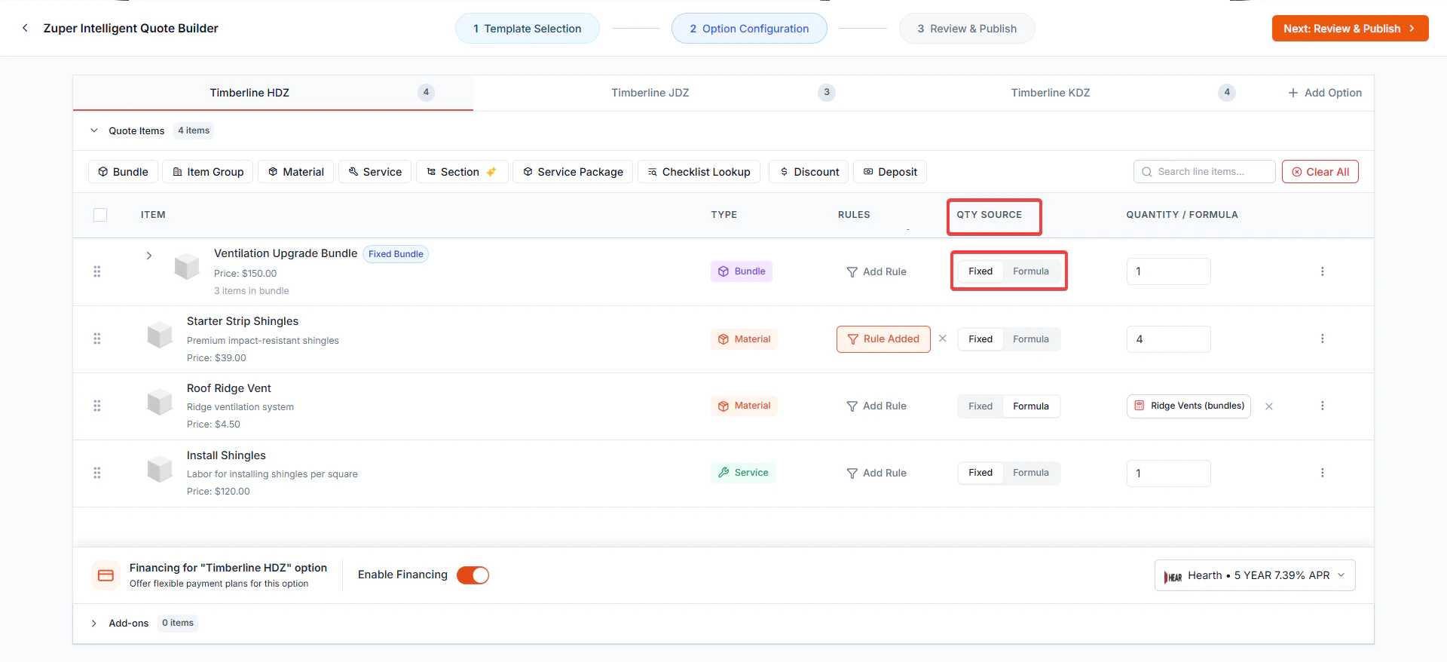Viewport: 1447px width, 662px height.
Task: Edit Starter Strip Shingles quantity field
Action: [1168, 339]
